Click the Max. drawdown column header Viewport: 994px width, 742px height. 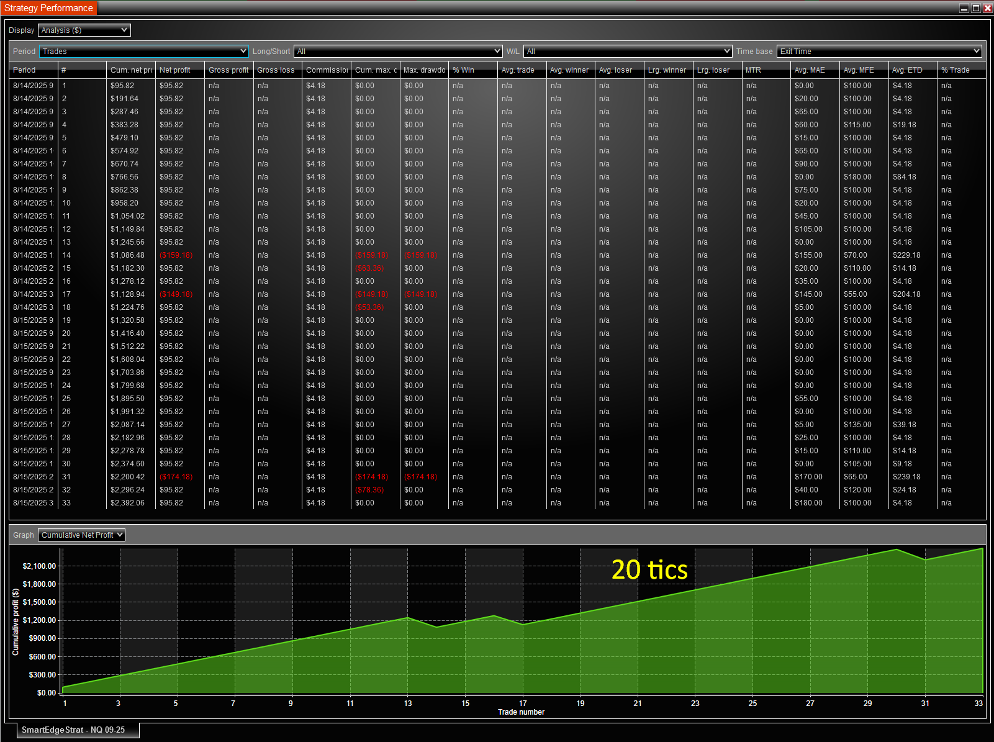pyautogui.click(x=424, y=70)
